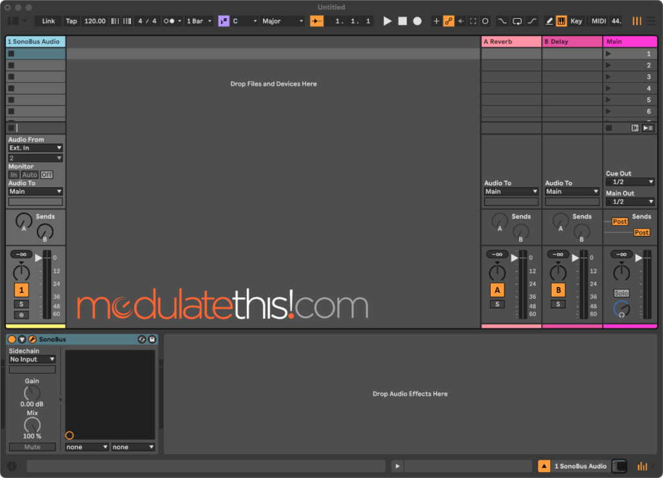Image resolution: width=663 pixels, height=478 pixels.
Task: Open the Audio From Ext. In dropdown
Action: [35, 148]
